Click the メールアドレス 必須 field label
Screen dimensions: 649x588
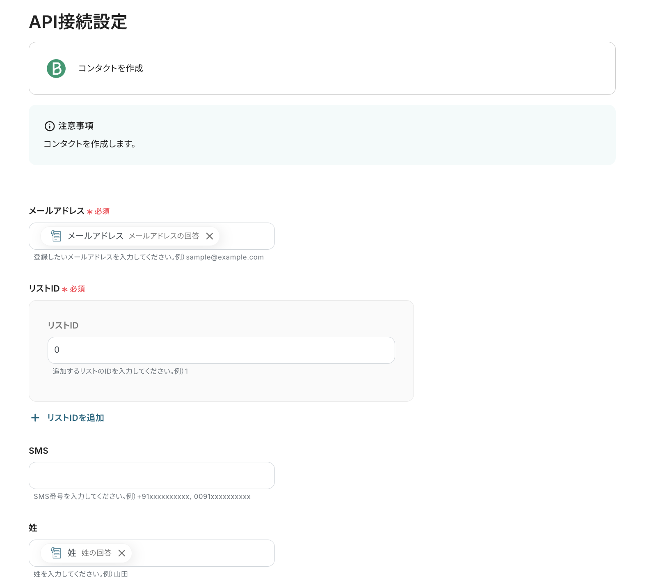click(x=69, y=211)
